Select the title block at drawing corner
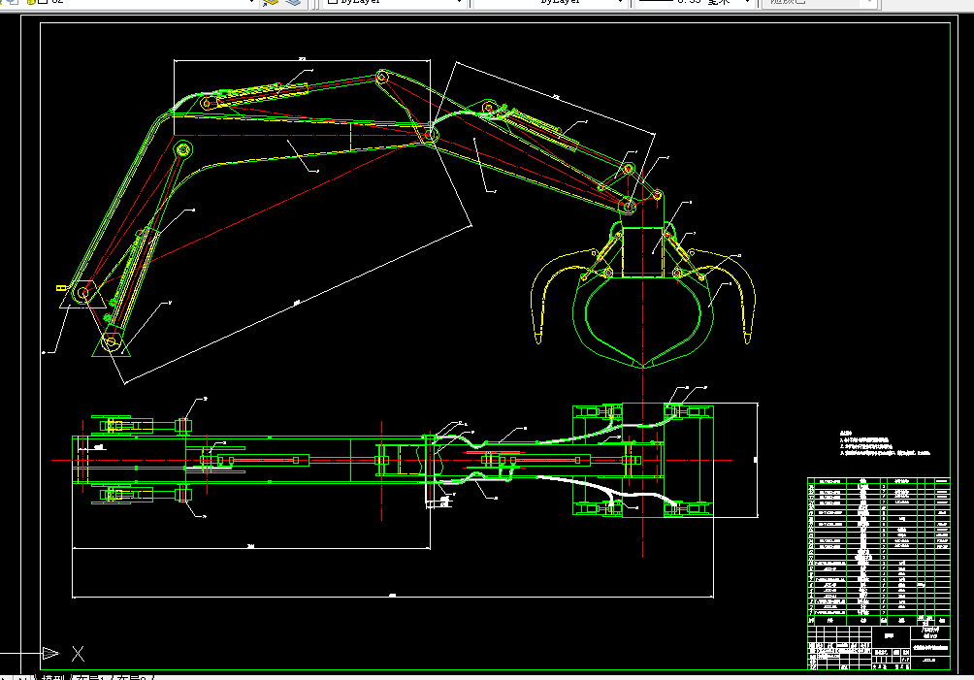This screenshot has height=680, width=974. (x=878, y=647)
